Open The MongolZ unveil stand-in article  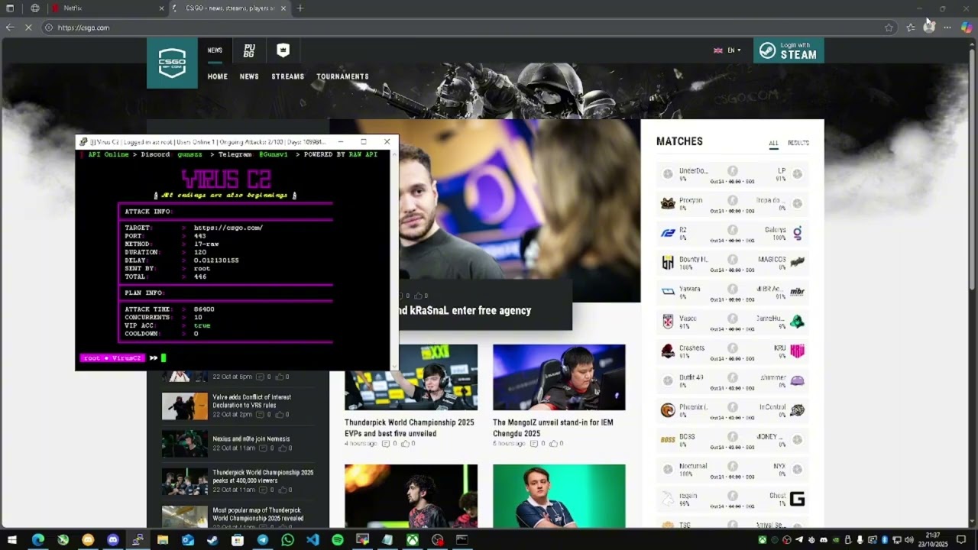pyautogui.click(x=552, y=428)
